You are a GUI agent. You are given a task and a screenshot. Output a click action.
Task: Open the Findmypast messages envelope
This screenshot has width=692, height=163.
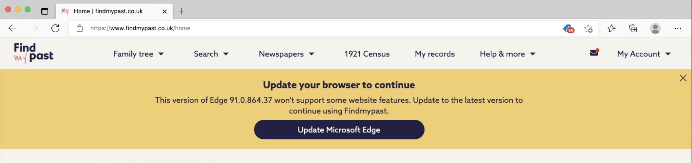594,53
